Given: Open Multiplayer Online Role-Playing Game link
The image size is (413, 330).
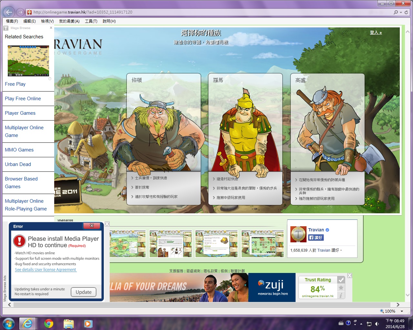Looking at the screenshot, I should (x=26, y=205).
